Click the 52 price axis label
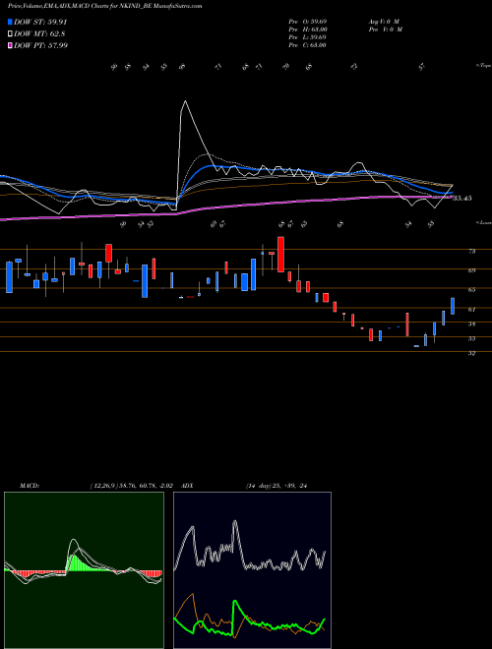Viewport: 492px width, 649px height. [x=471, y=353]
